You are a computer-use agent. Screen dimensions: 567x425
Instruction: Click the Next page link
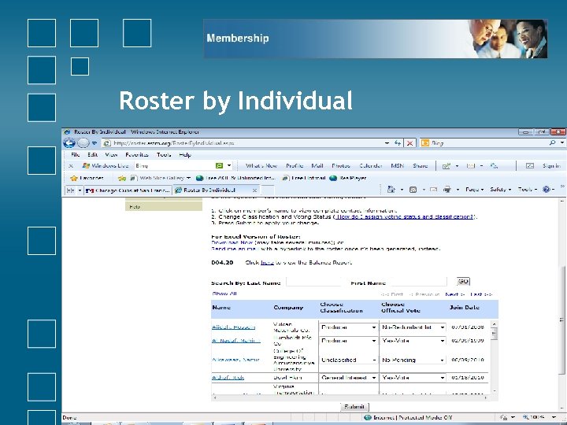[x=454, y=294]
